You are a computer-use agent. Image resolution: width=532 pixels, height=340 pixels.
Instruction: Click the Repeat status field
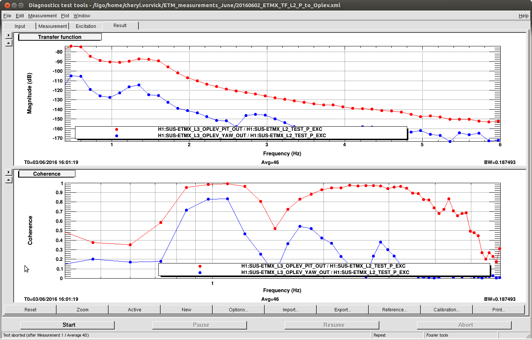pos(397,335)
